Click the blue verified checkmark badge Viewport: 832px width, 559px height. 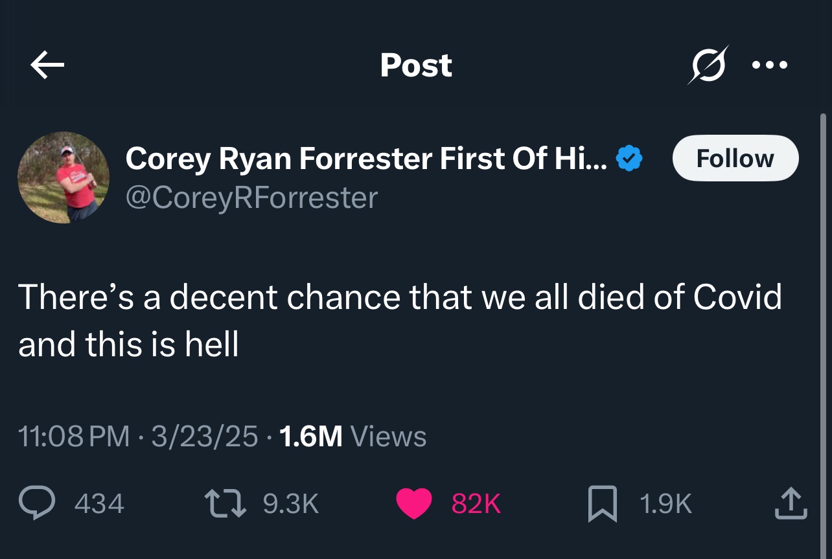point(629,159)
